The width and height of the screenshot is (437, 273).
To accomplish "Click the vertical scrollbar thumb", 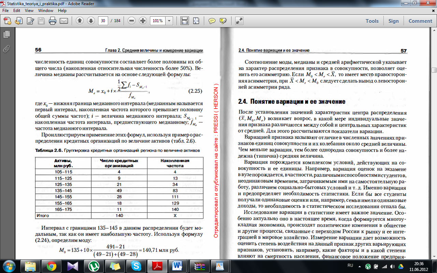I will pyautogui.click(x=434, y=70).
